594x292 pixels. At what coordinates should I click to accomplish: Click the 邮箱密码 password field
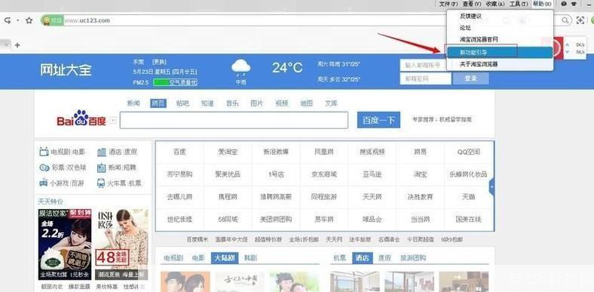point(425,78)
